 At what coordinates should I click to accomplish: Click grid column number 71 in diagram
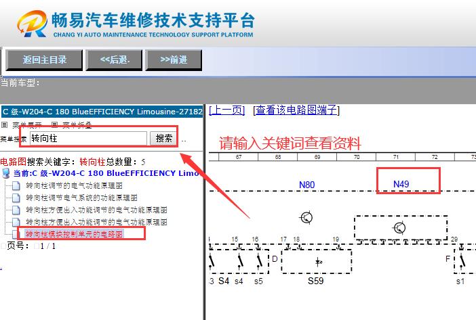395,157
